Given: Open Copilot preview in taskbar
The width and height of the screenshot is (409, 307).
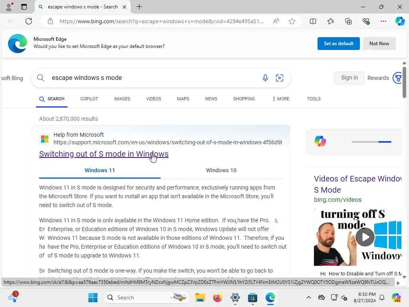Looking at the screenshot, I should [x=397, y=297].
